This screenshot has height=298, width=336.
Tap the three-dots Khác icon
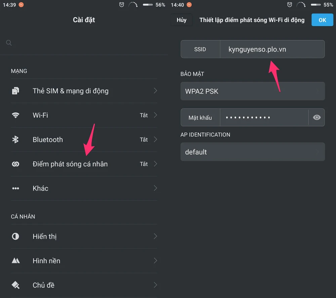15,188
